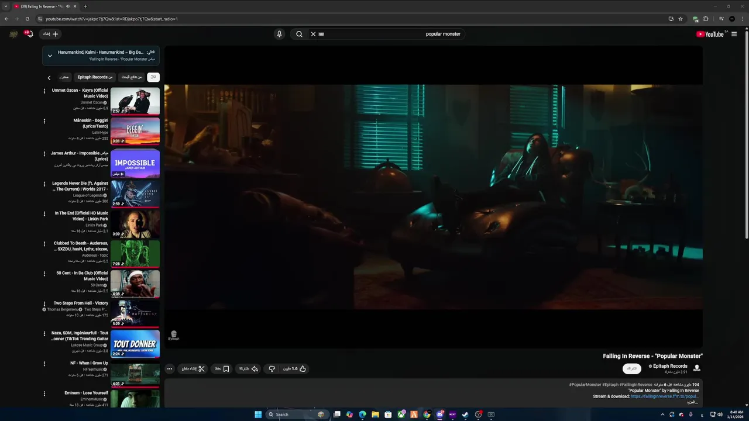Screen dimensions: 749x421
Task: Open options for Legends Never Die video
Action: (x=44, y=184)
